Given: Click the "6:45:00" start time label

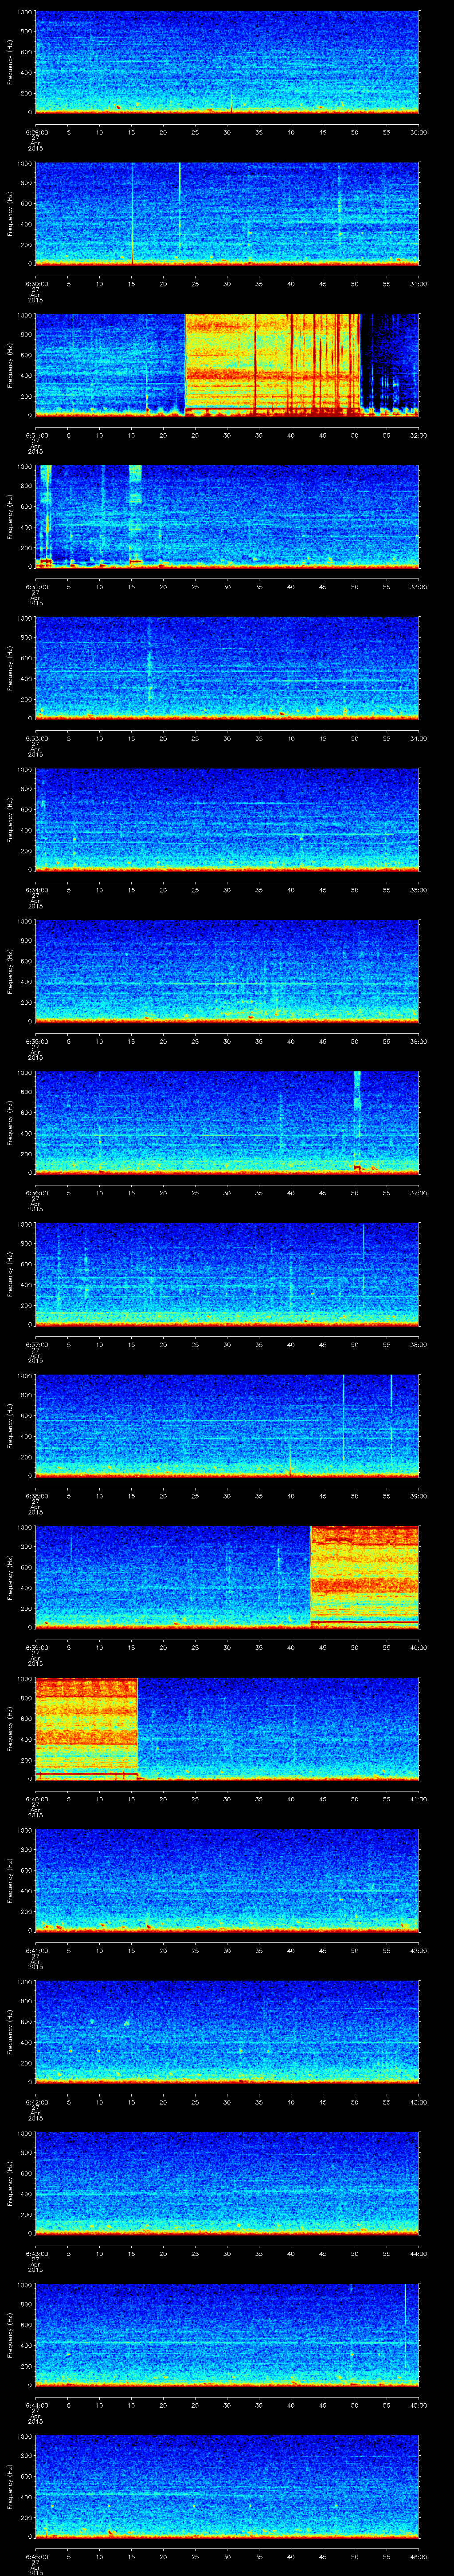Looking at the screenshot, I should click(x=36, y=2556).
